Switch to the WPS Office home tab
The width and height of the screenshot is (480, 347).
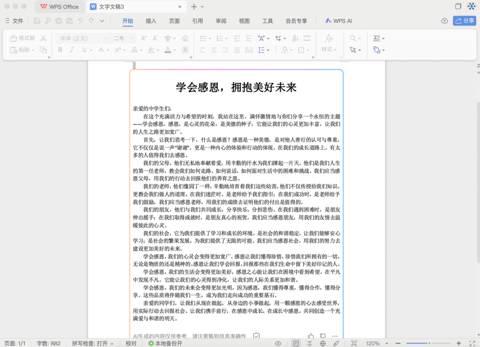click(60, 7)
